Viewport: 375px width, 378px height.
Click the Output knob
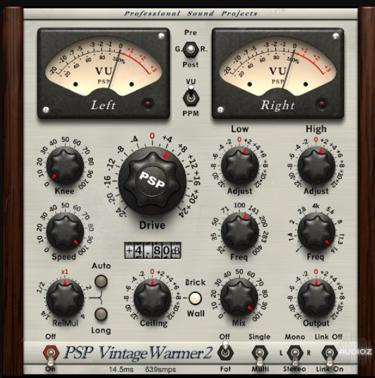(x=316, y=298)
